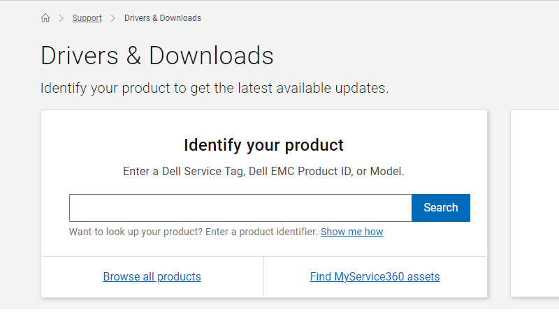The height and width of the screenshot is (314, 559).
Task: Open Browse all products link
Action: 152,276
